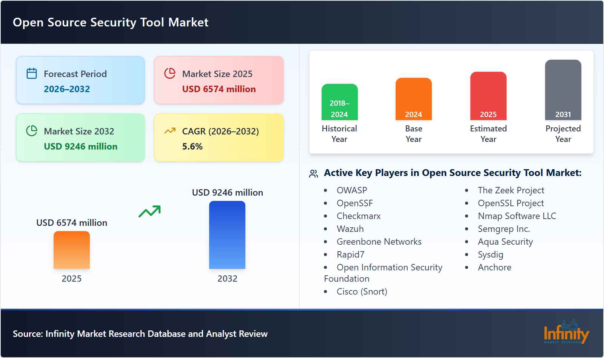This screenshot has width=604, height=358.
Task: Click the blue market size bar above the 2032 label
Action: coord(227,235)
